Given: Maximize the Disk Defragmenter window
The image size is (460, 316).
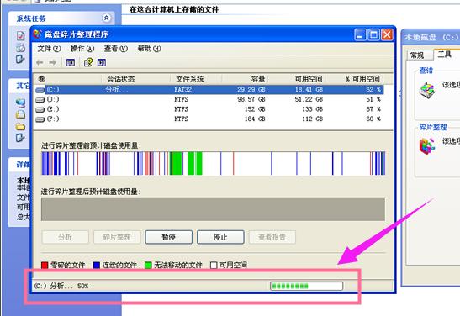Looking at the screenshot, I should pos(373,35).
